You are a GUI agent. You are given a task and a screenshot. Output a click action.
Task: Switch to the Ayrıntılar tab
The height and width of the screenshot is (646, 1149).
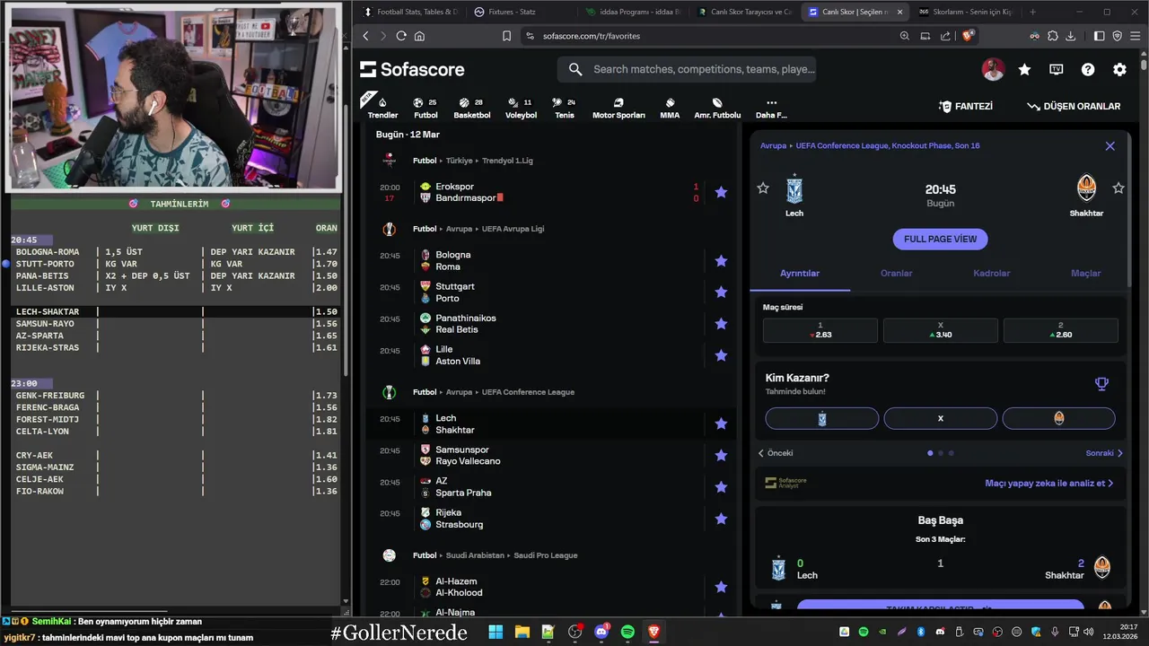coord(800,273)
